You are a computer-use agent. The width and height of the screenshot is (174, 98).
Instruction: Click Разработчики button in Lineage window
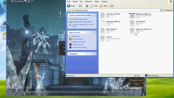137,81
